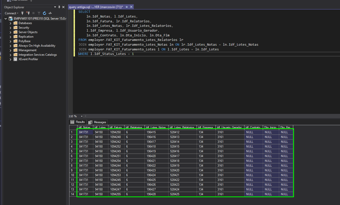Select the Server Objects tree item label
340x205 pixels.
[x=28, y=32]
